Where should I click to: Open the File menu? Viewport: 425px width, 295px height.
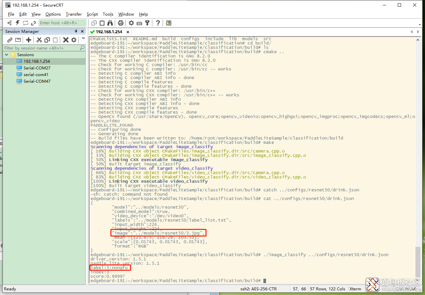(x=11, y=14)
